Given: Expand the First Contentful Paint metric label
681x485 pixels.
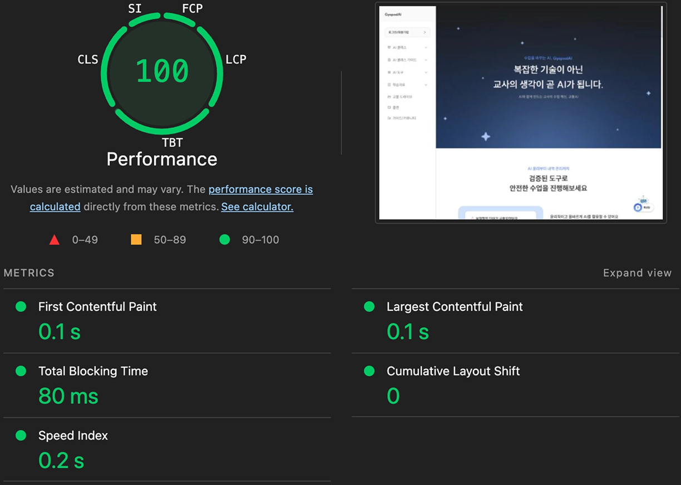Looking at the screenshot, I should pyautogui.click(x=97, y=306).
